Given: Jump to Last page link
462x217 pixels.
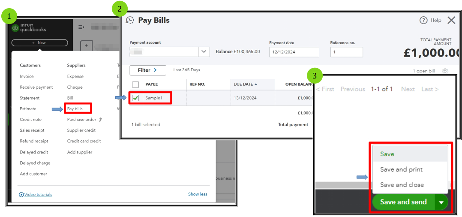Looking at the screenshot, I should (x=430, y=89).
